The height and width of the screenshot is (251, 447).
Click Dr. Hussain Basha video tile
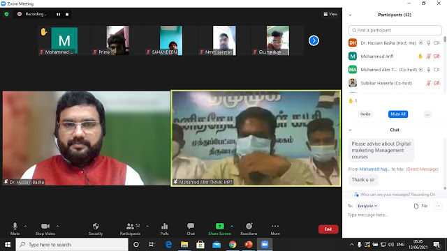pyautogui.click(x=86, y=138)
